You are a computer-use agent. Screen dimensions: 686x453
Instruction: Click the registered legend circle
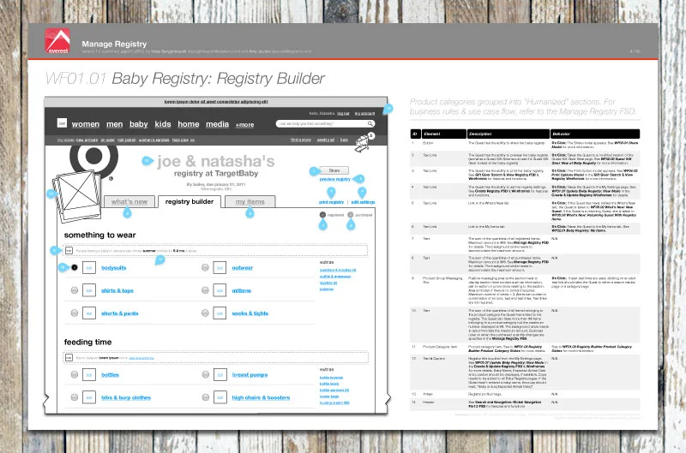coord(322,215)
